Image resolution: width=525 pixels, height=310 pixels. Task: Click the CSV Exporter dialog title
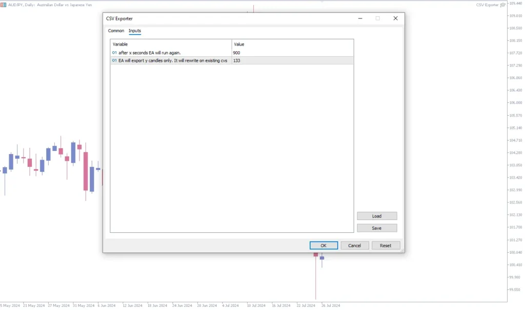coord(119,18)
